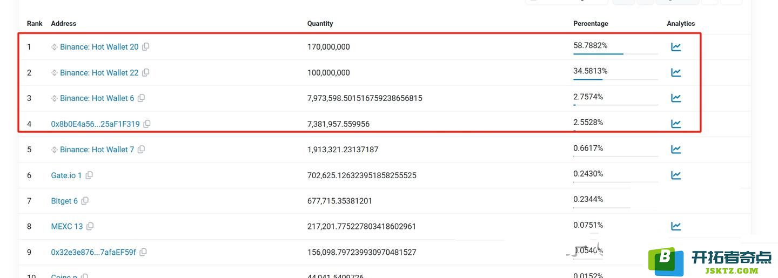This screenshot has height=278, width=778.
Task: Open analytics chart for Gate.io 1
Action: tap(676, 175)
